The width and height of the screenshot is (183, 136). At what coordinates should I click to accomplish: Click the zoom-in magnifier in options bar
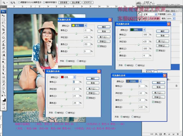(x=11, y=2)
